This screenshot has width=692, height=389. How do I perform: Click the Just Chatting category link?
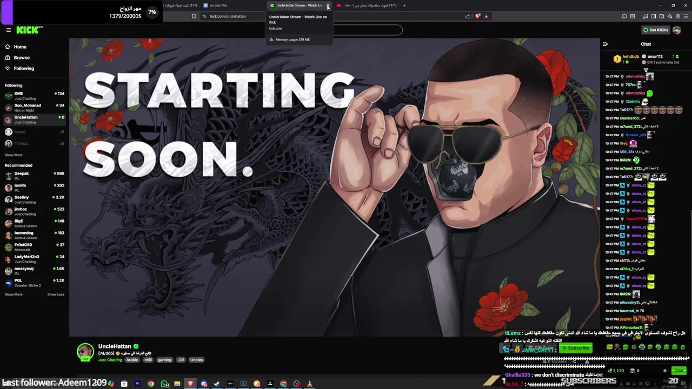tap(110, 360)
